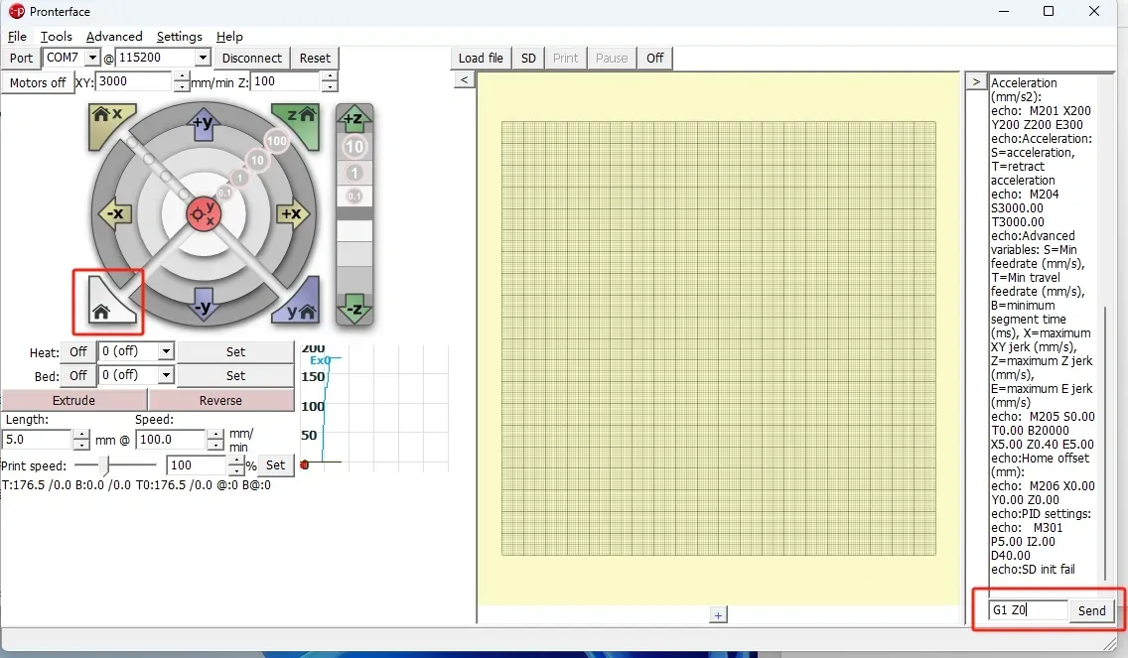Screen dimensions: 1128x658
Task: Open the Tools menu
Action: pos(57,37)
